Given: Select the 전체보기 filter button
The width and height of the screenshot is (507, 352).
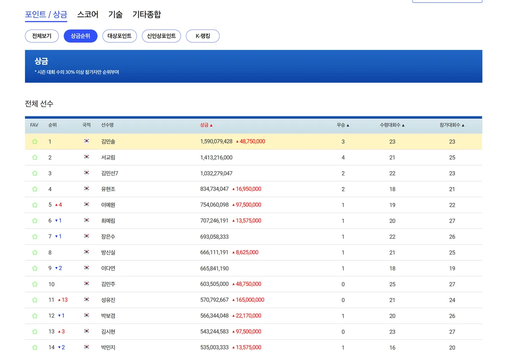Looking at the screenshot, I should click(x=42, y=36).
